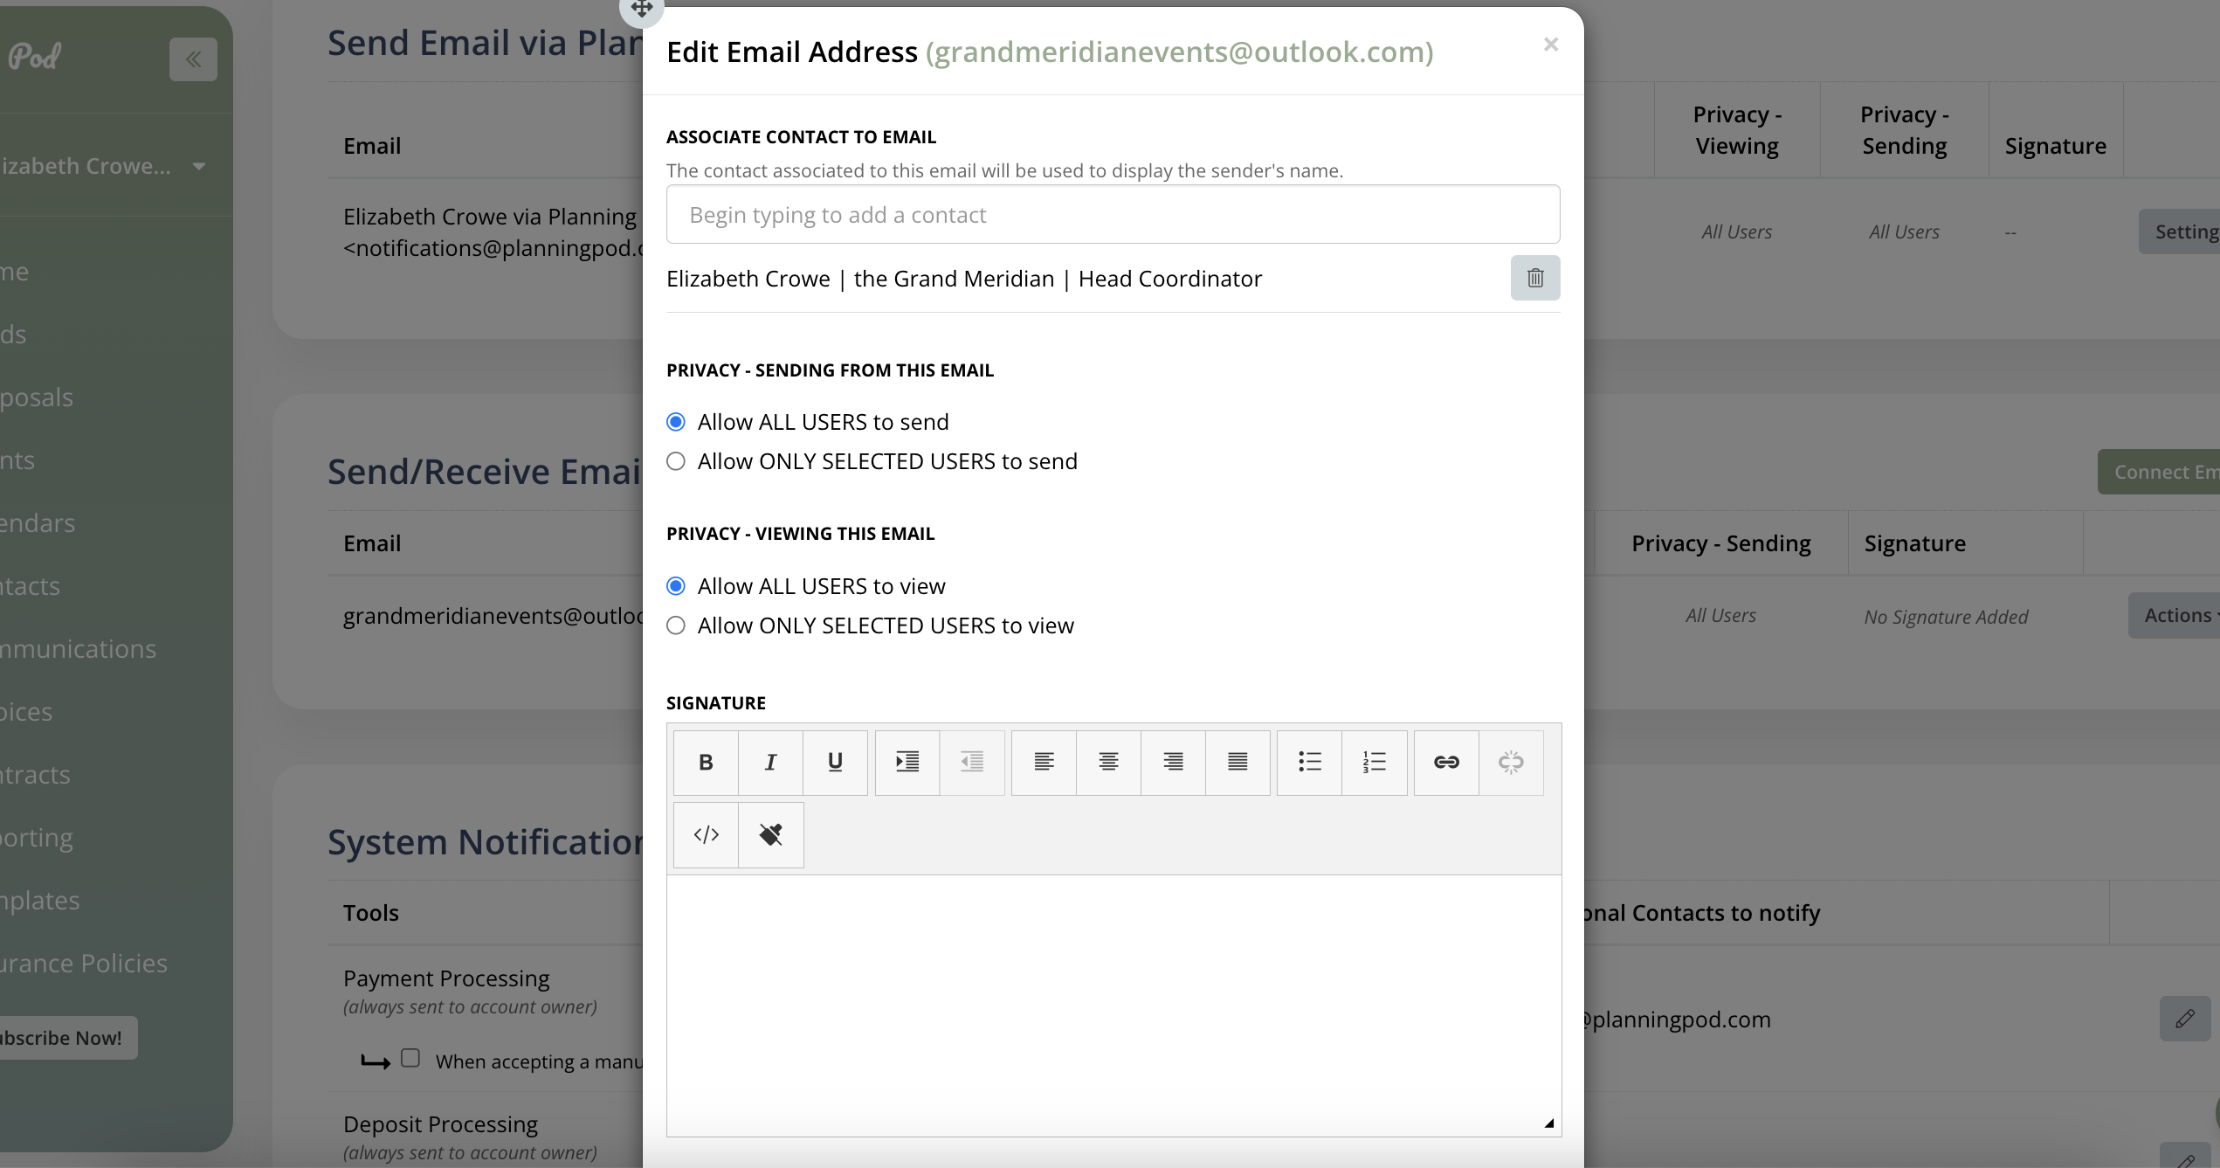Click the Subscribe Now button
2220x1168 pixels.
click(x=63, y=1038)
